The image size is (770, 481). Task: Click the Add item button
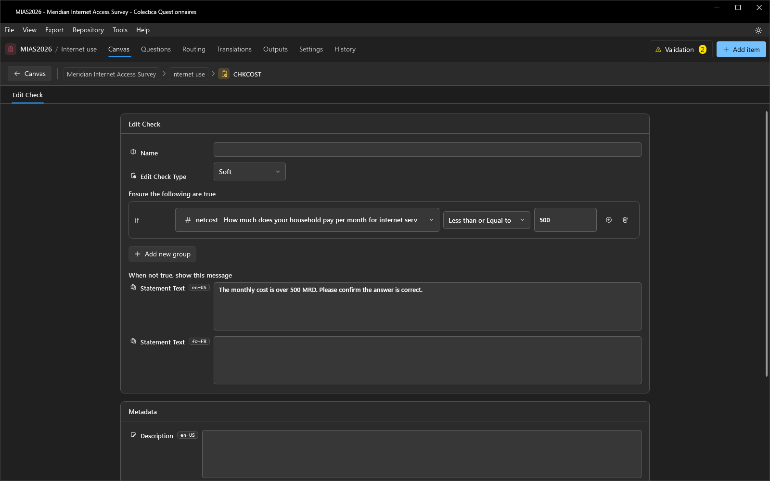tap(741, 50)
